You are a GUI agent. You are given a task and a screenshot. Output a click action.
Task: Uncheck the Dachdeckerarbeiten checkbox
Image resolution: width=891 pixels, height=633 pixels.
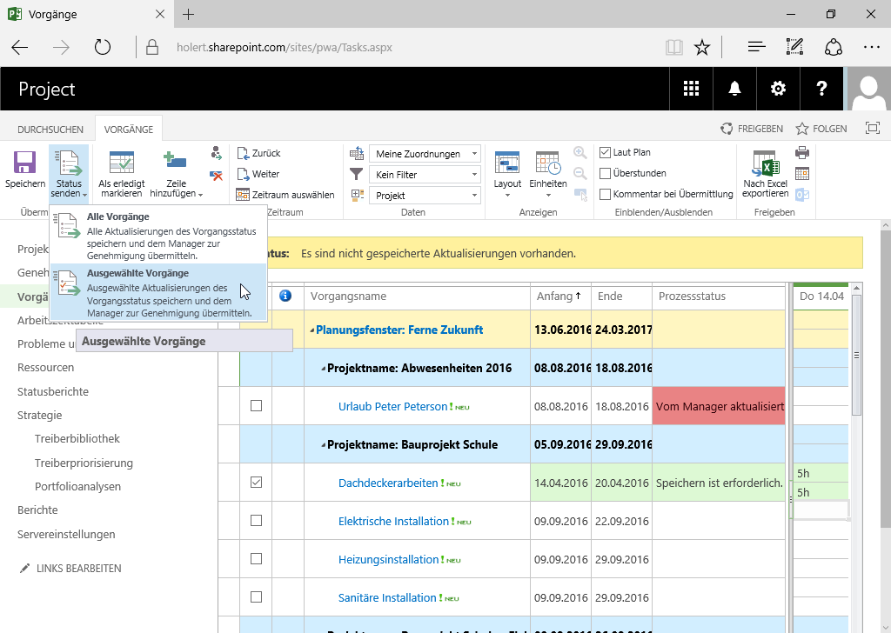point(257,483)
